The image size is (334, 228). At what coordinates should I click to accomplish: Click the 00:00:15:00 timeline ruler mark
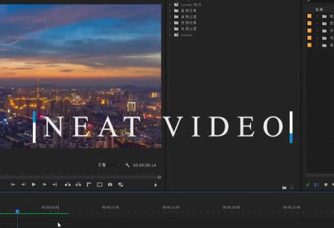point(171,207)
